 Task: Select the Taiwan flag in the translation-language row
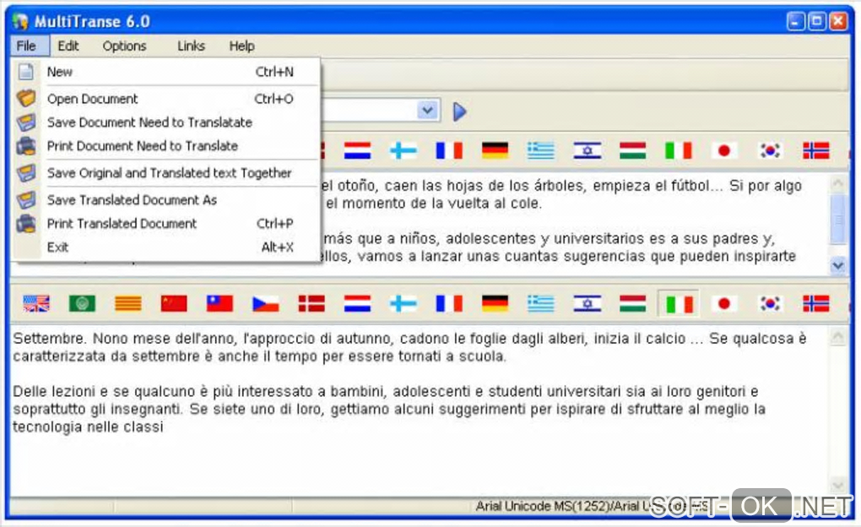tap(219, 303)
